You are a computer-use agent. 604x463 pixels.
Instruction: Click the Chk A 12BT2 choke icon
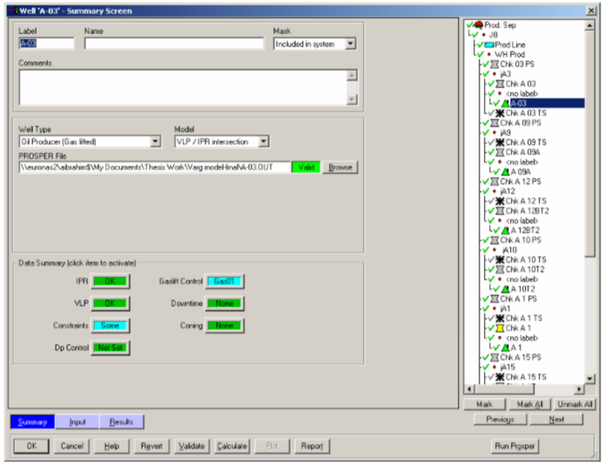click(500, 211)
